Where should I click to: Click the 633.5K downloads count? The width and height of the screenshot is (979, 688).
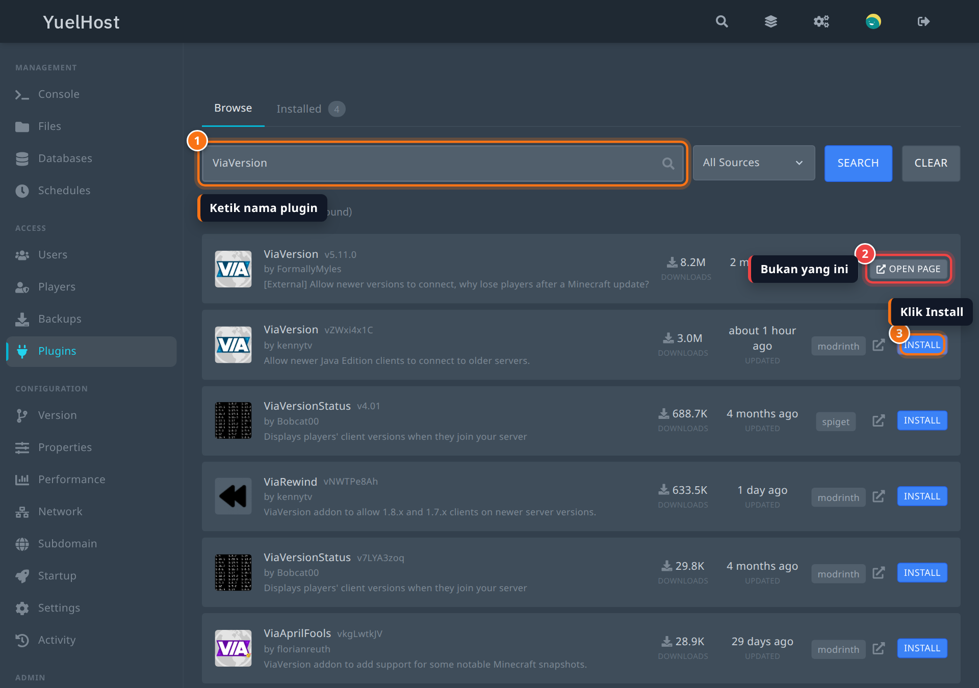tap(683, 490)
